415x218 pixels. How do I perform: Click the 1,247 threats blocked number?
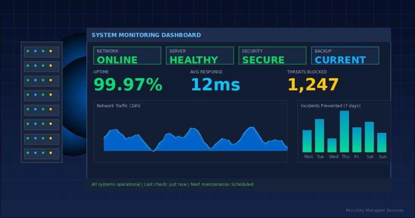313,85
